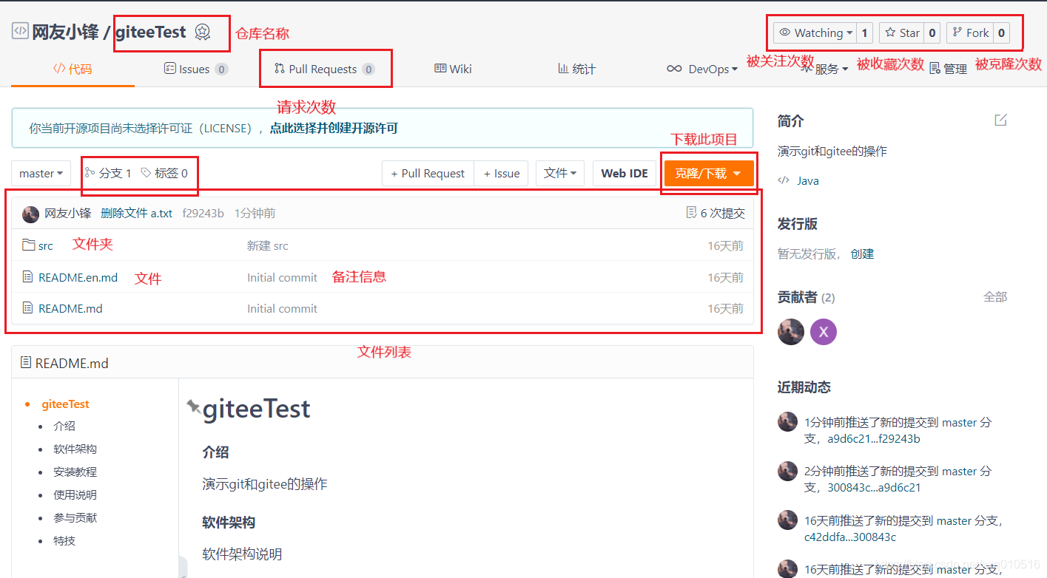1047x578 pixels.
Task: Click the pin icon before giteeTest heading
Action: 193,406
